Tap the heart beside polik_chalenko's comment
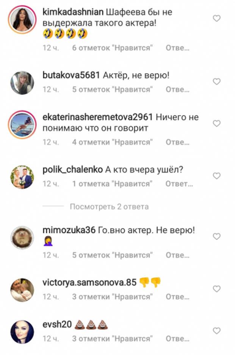 coord(216,176)
